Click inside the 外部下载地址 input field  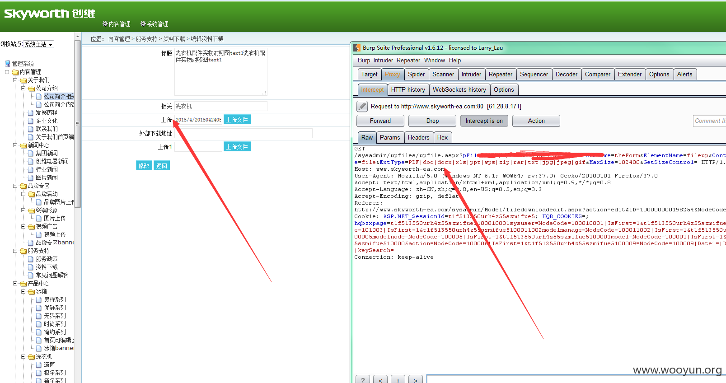click(244, 133)
